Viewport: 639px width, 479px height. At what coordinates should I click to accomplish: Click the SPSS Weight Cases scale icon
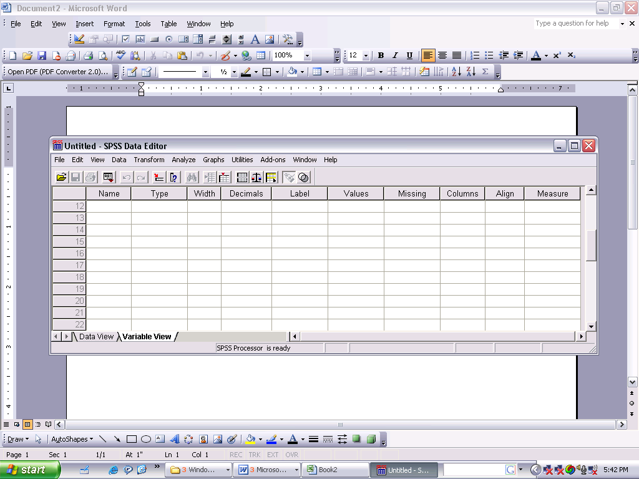[x=256, y=177]
